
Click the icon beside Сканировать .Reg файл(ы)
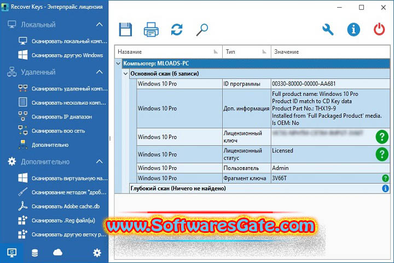click(23, 220)
